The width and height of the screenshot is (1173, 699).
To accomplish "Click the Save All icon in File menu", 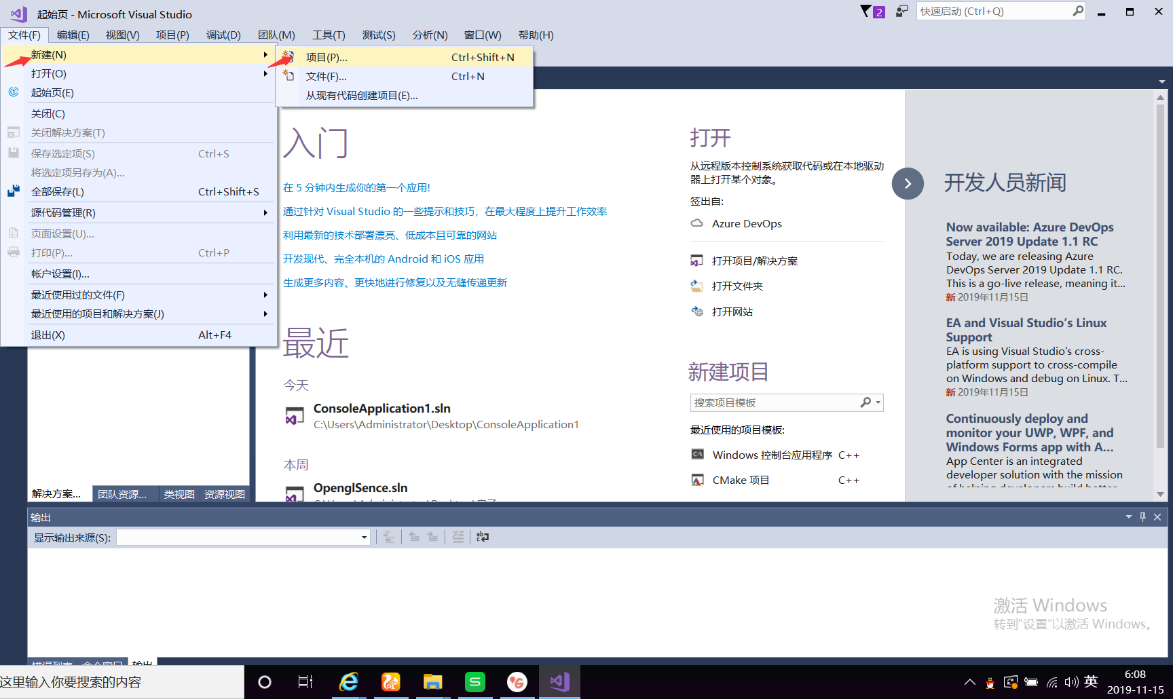I will click(x=14, y=191).
